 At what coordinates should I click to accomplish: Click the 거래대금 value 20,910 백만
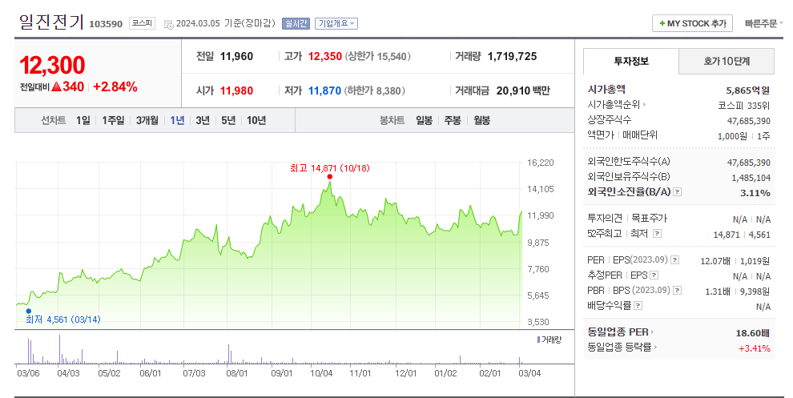523,91
